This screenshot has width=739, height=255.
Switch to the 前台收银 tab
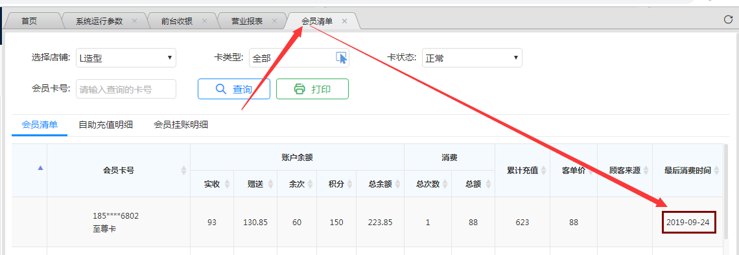[177, 21]
